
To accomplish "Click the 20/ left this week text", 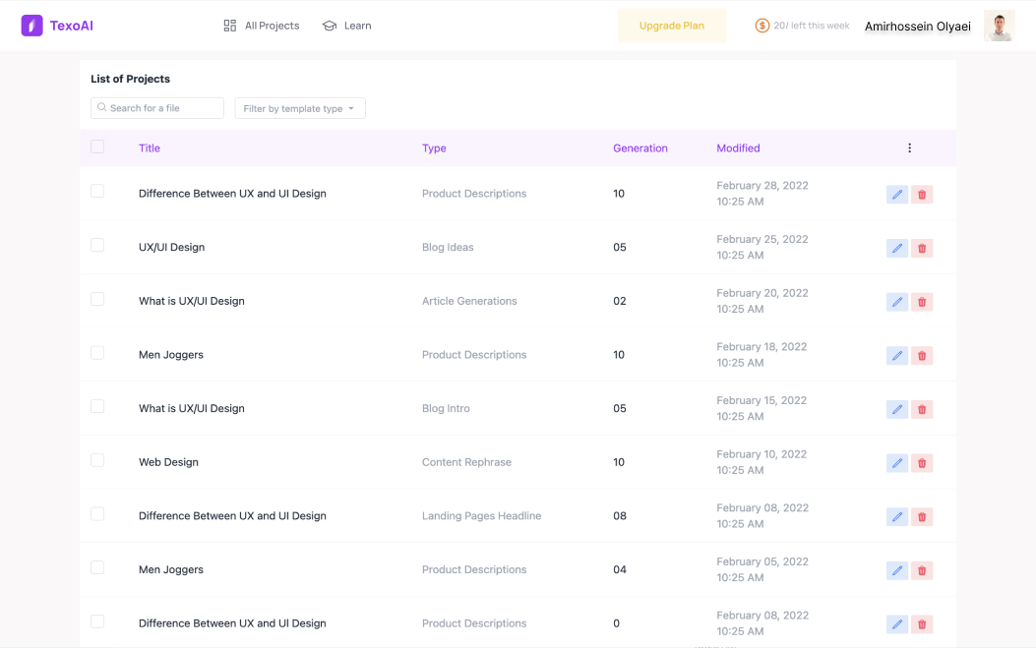I will [812, 26].
